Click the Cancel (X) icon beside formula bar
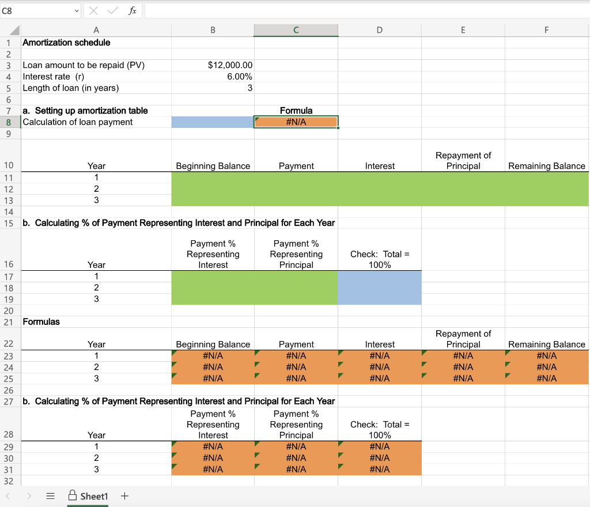 click(x=94, y=10)
